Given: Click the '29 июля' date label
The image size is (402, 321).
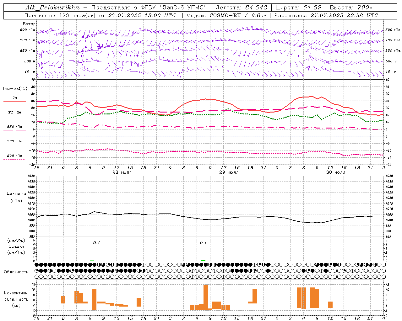Looking at the screenshot, I should pyautogui.click(x=229, y=172).
